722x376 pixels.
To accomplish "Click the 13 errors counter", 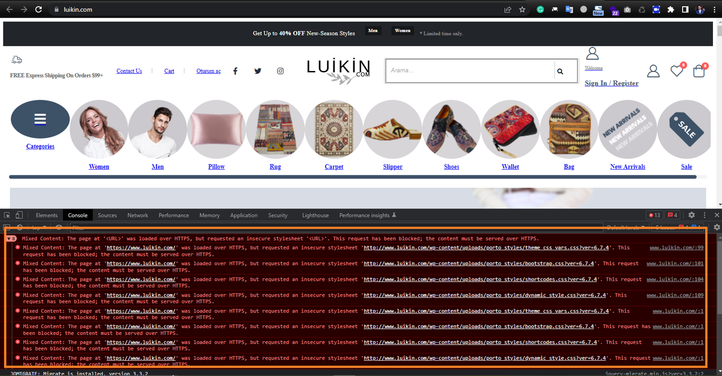I will tap(654, 215).
